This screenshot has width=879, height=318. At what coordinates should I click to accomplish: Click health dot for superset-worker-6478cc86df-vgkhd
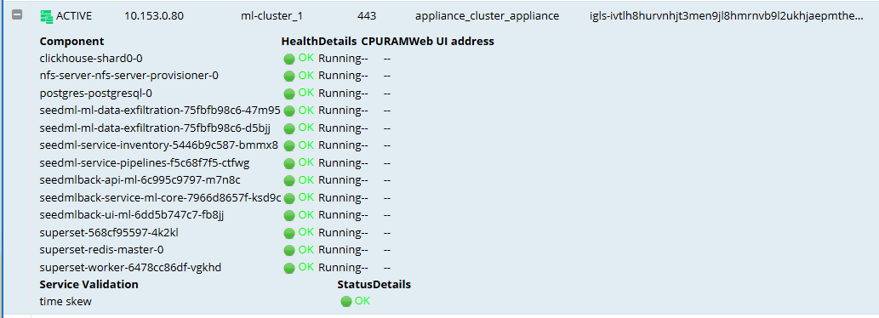[289, 268]
